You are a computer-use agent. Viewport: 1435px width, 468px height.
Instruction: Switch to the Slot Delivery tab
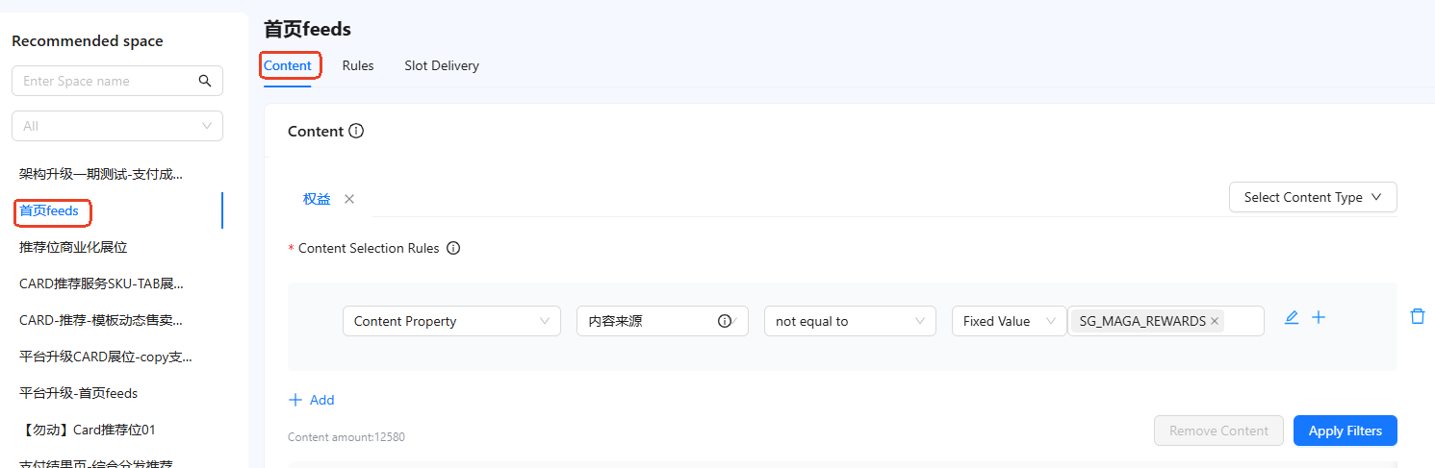tap(442, 65)
